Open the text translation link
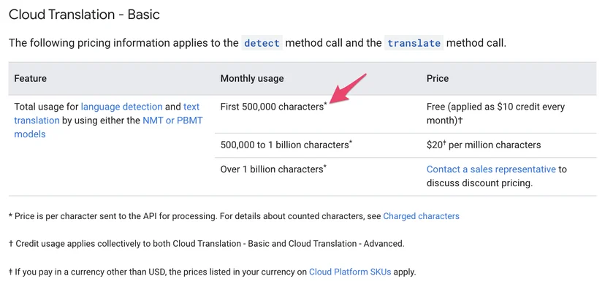The height and width of the screenshot is (287, 605). click(107, 113)
